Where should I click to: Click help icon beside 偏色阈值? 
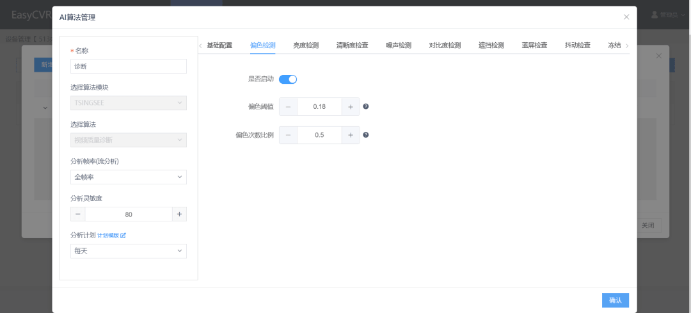pos(365,107)
